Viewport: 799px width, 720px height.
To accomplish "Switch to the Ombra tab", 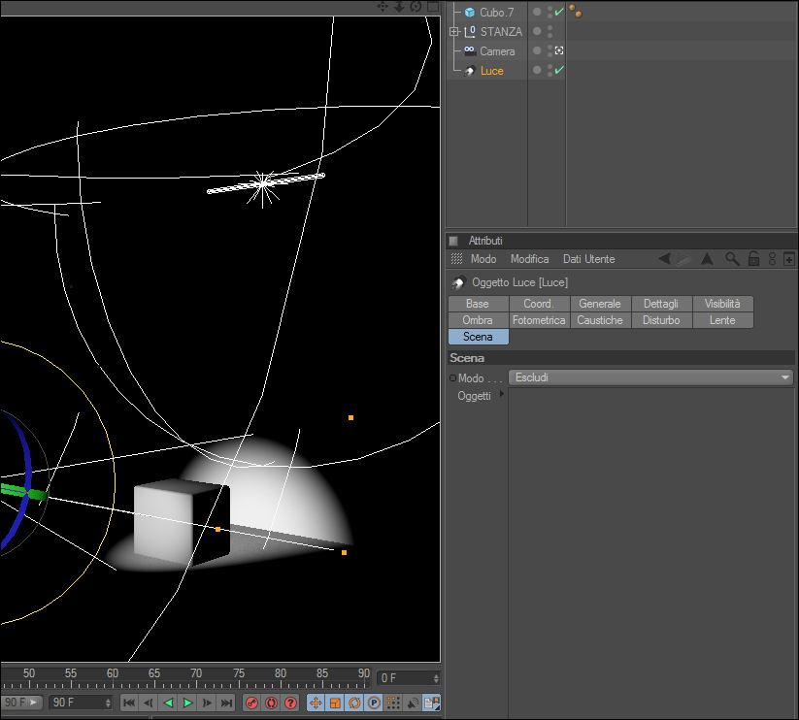I will 478,320.
